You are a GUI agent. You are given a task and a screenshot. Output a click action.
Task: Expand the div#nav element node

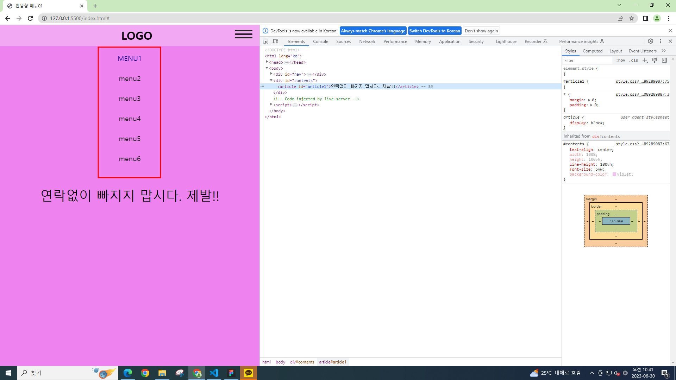coord(271,74)
